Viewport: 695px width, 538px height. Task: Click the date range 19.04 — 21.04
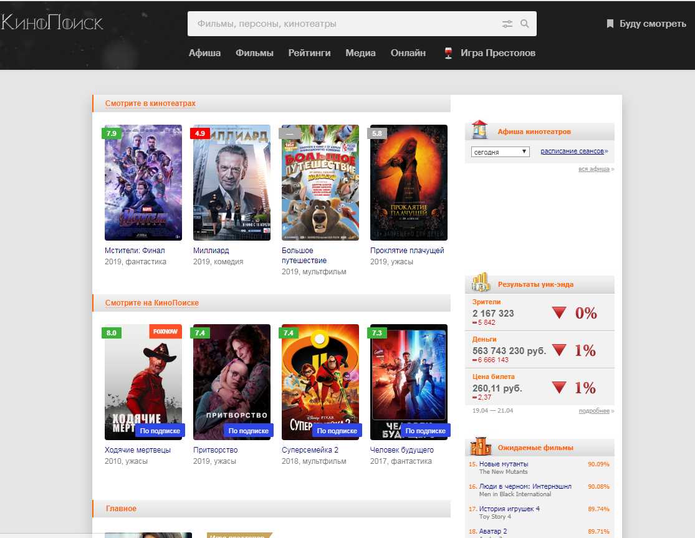(492, 411)
